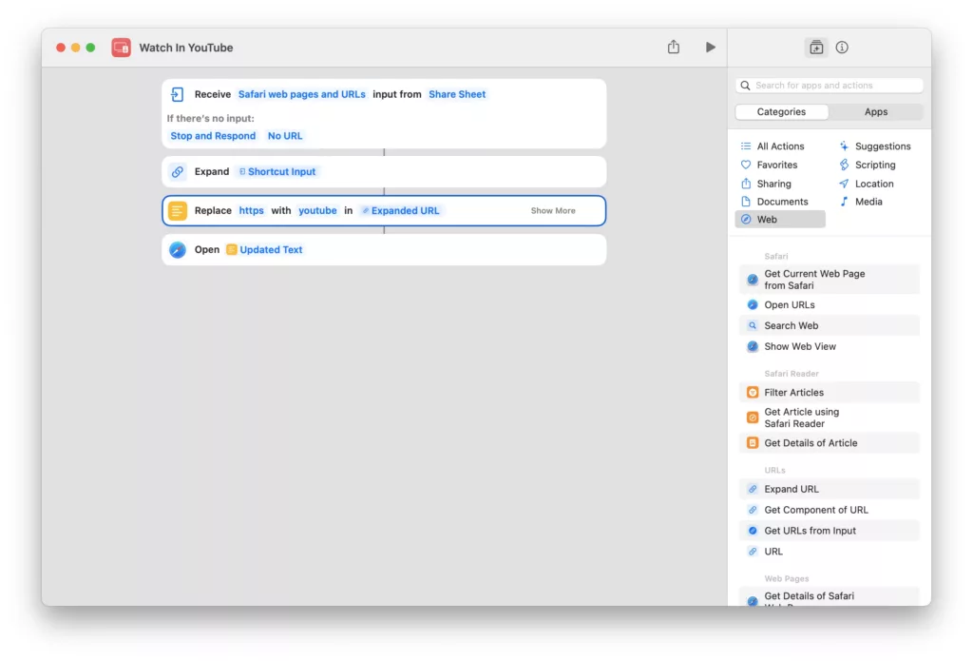Click the Expand action link icon
The width and height of the screenshot is (973, 661).
pyautogui.click(x=178, y=171)
